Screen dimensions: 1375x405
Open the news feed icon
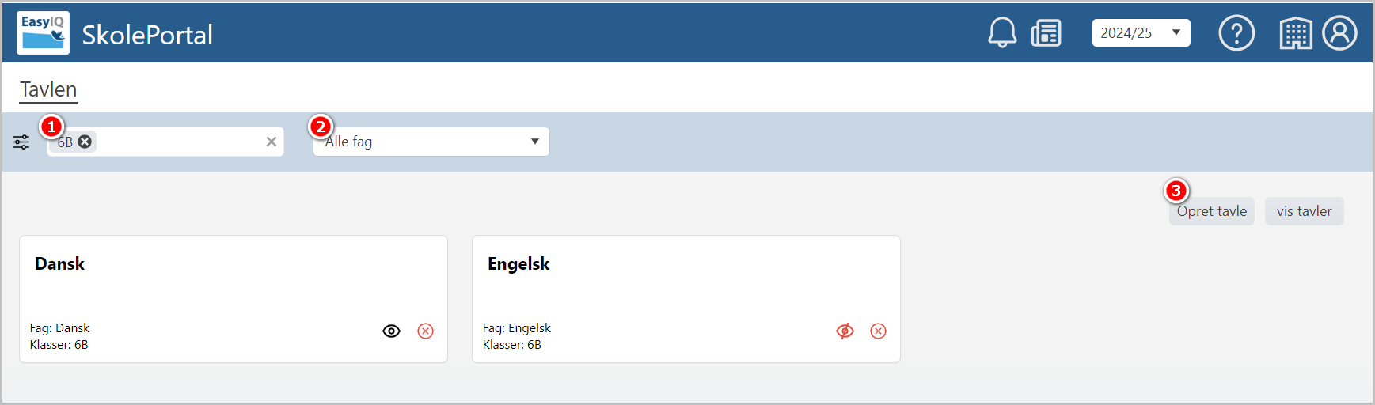click(x=1046, y=33)
